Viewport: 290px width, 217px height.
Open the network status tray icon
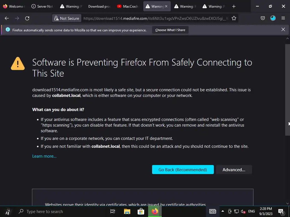tap(236, 211)
